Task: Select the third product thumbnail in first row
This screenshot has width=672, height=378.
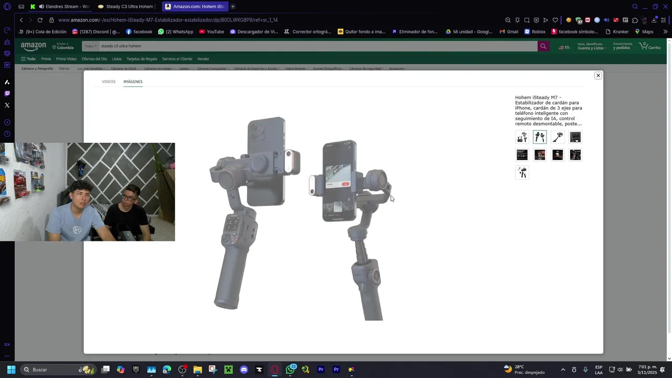Action: coord(558,137)
